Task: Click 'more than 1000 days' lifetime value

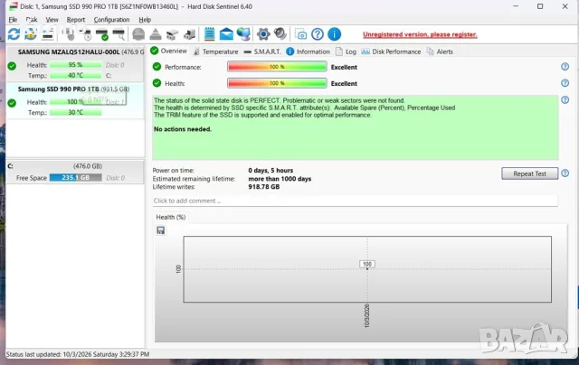Action: (280, 179)
